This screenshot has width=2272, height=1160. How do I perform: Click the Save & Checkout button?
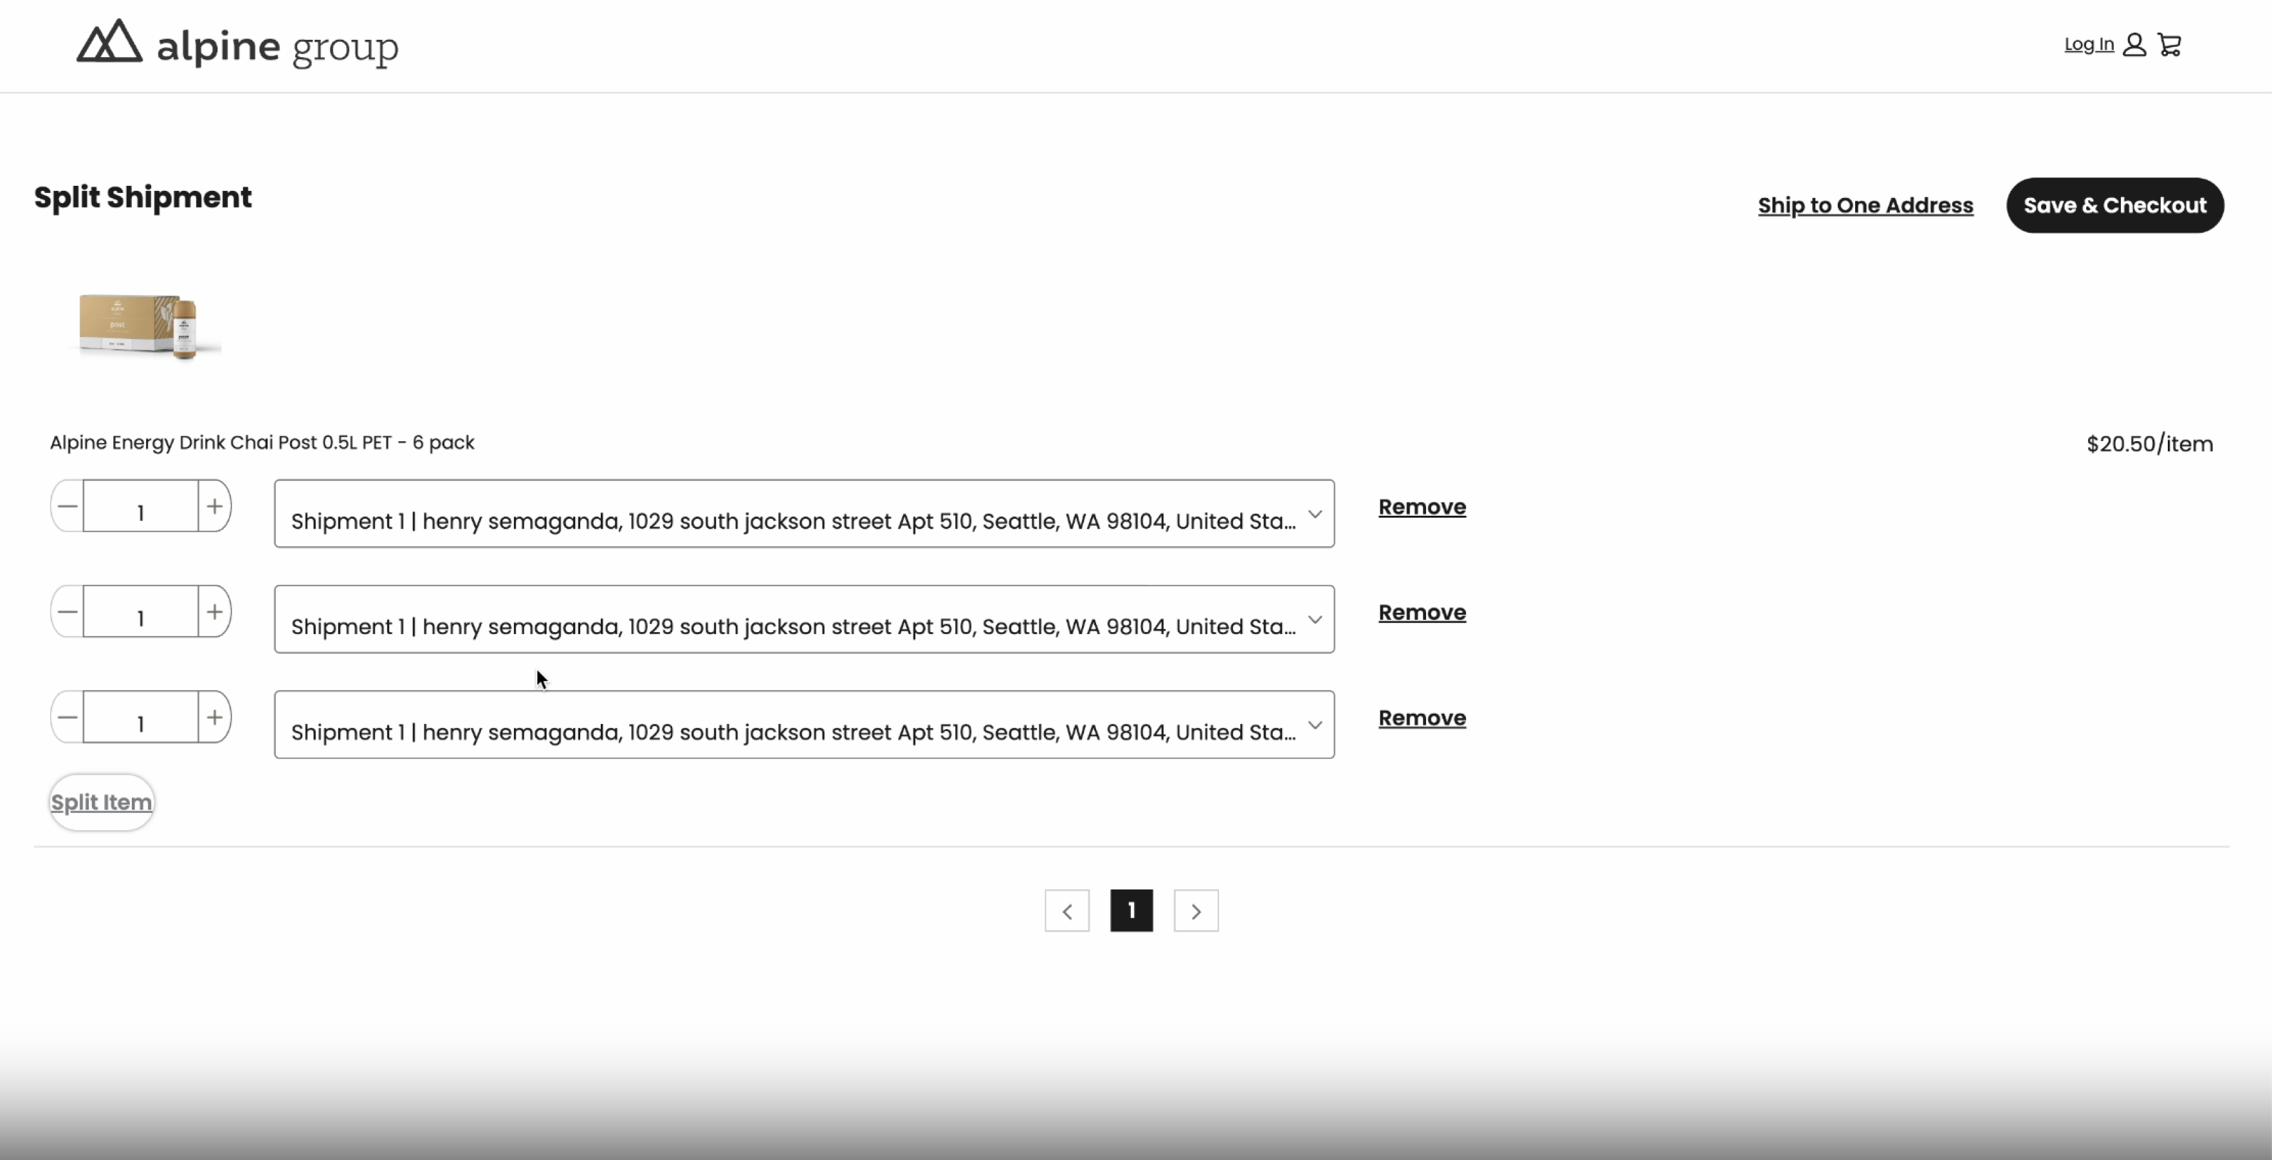[2115, 205]
